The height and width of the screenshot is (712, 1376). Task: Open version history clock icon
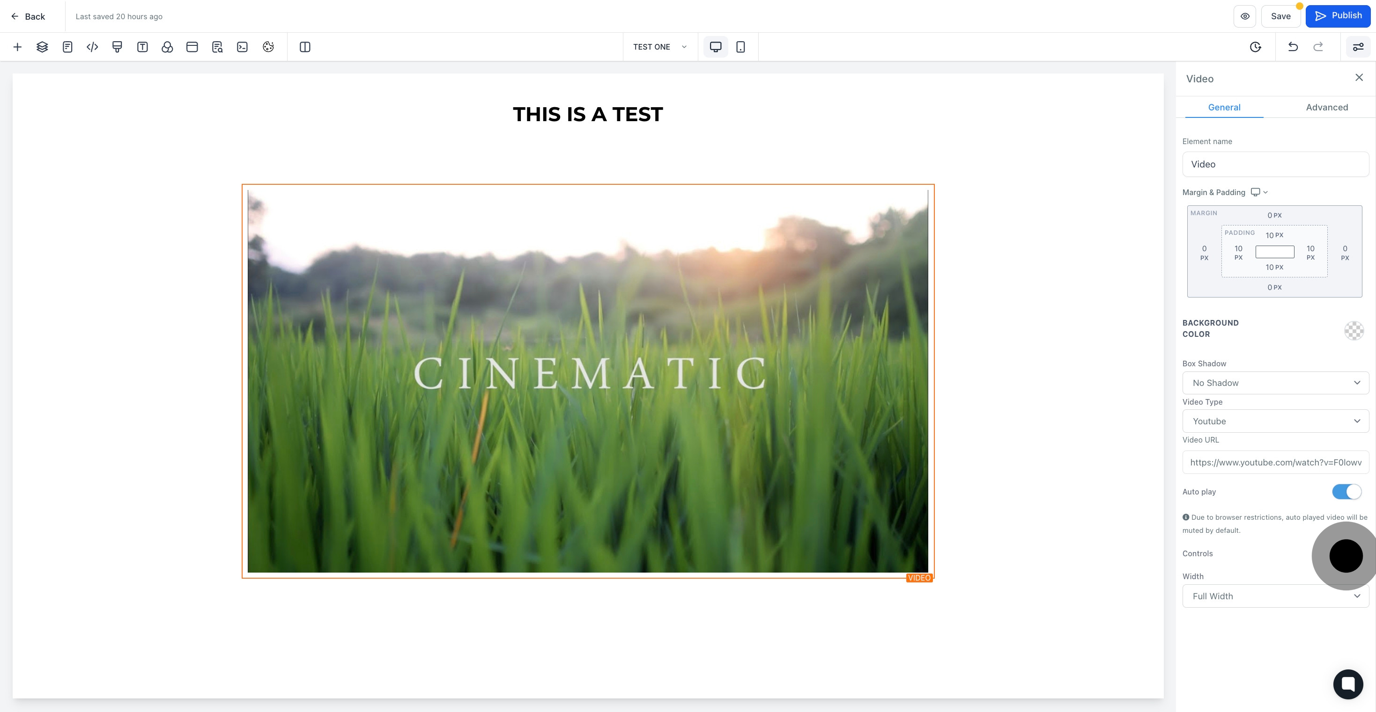(1256, 47)
